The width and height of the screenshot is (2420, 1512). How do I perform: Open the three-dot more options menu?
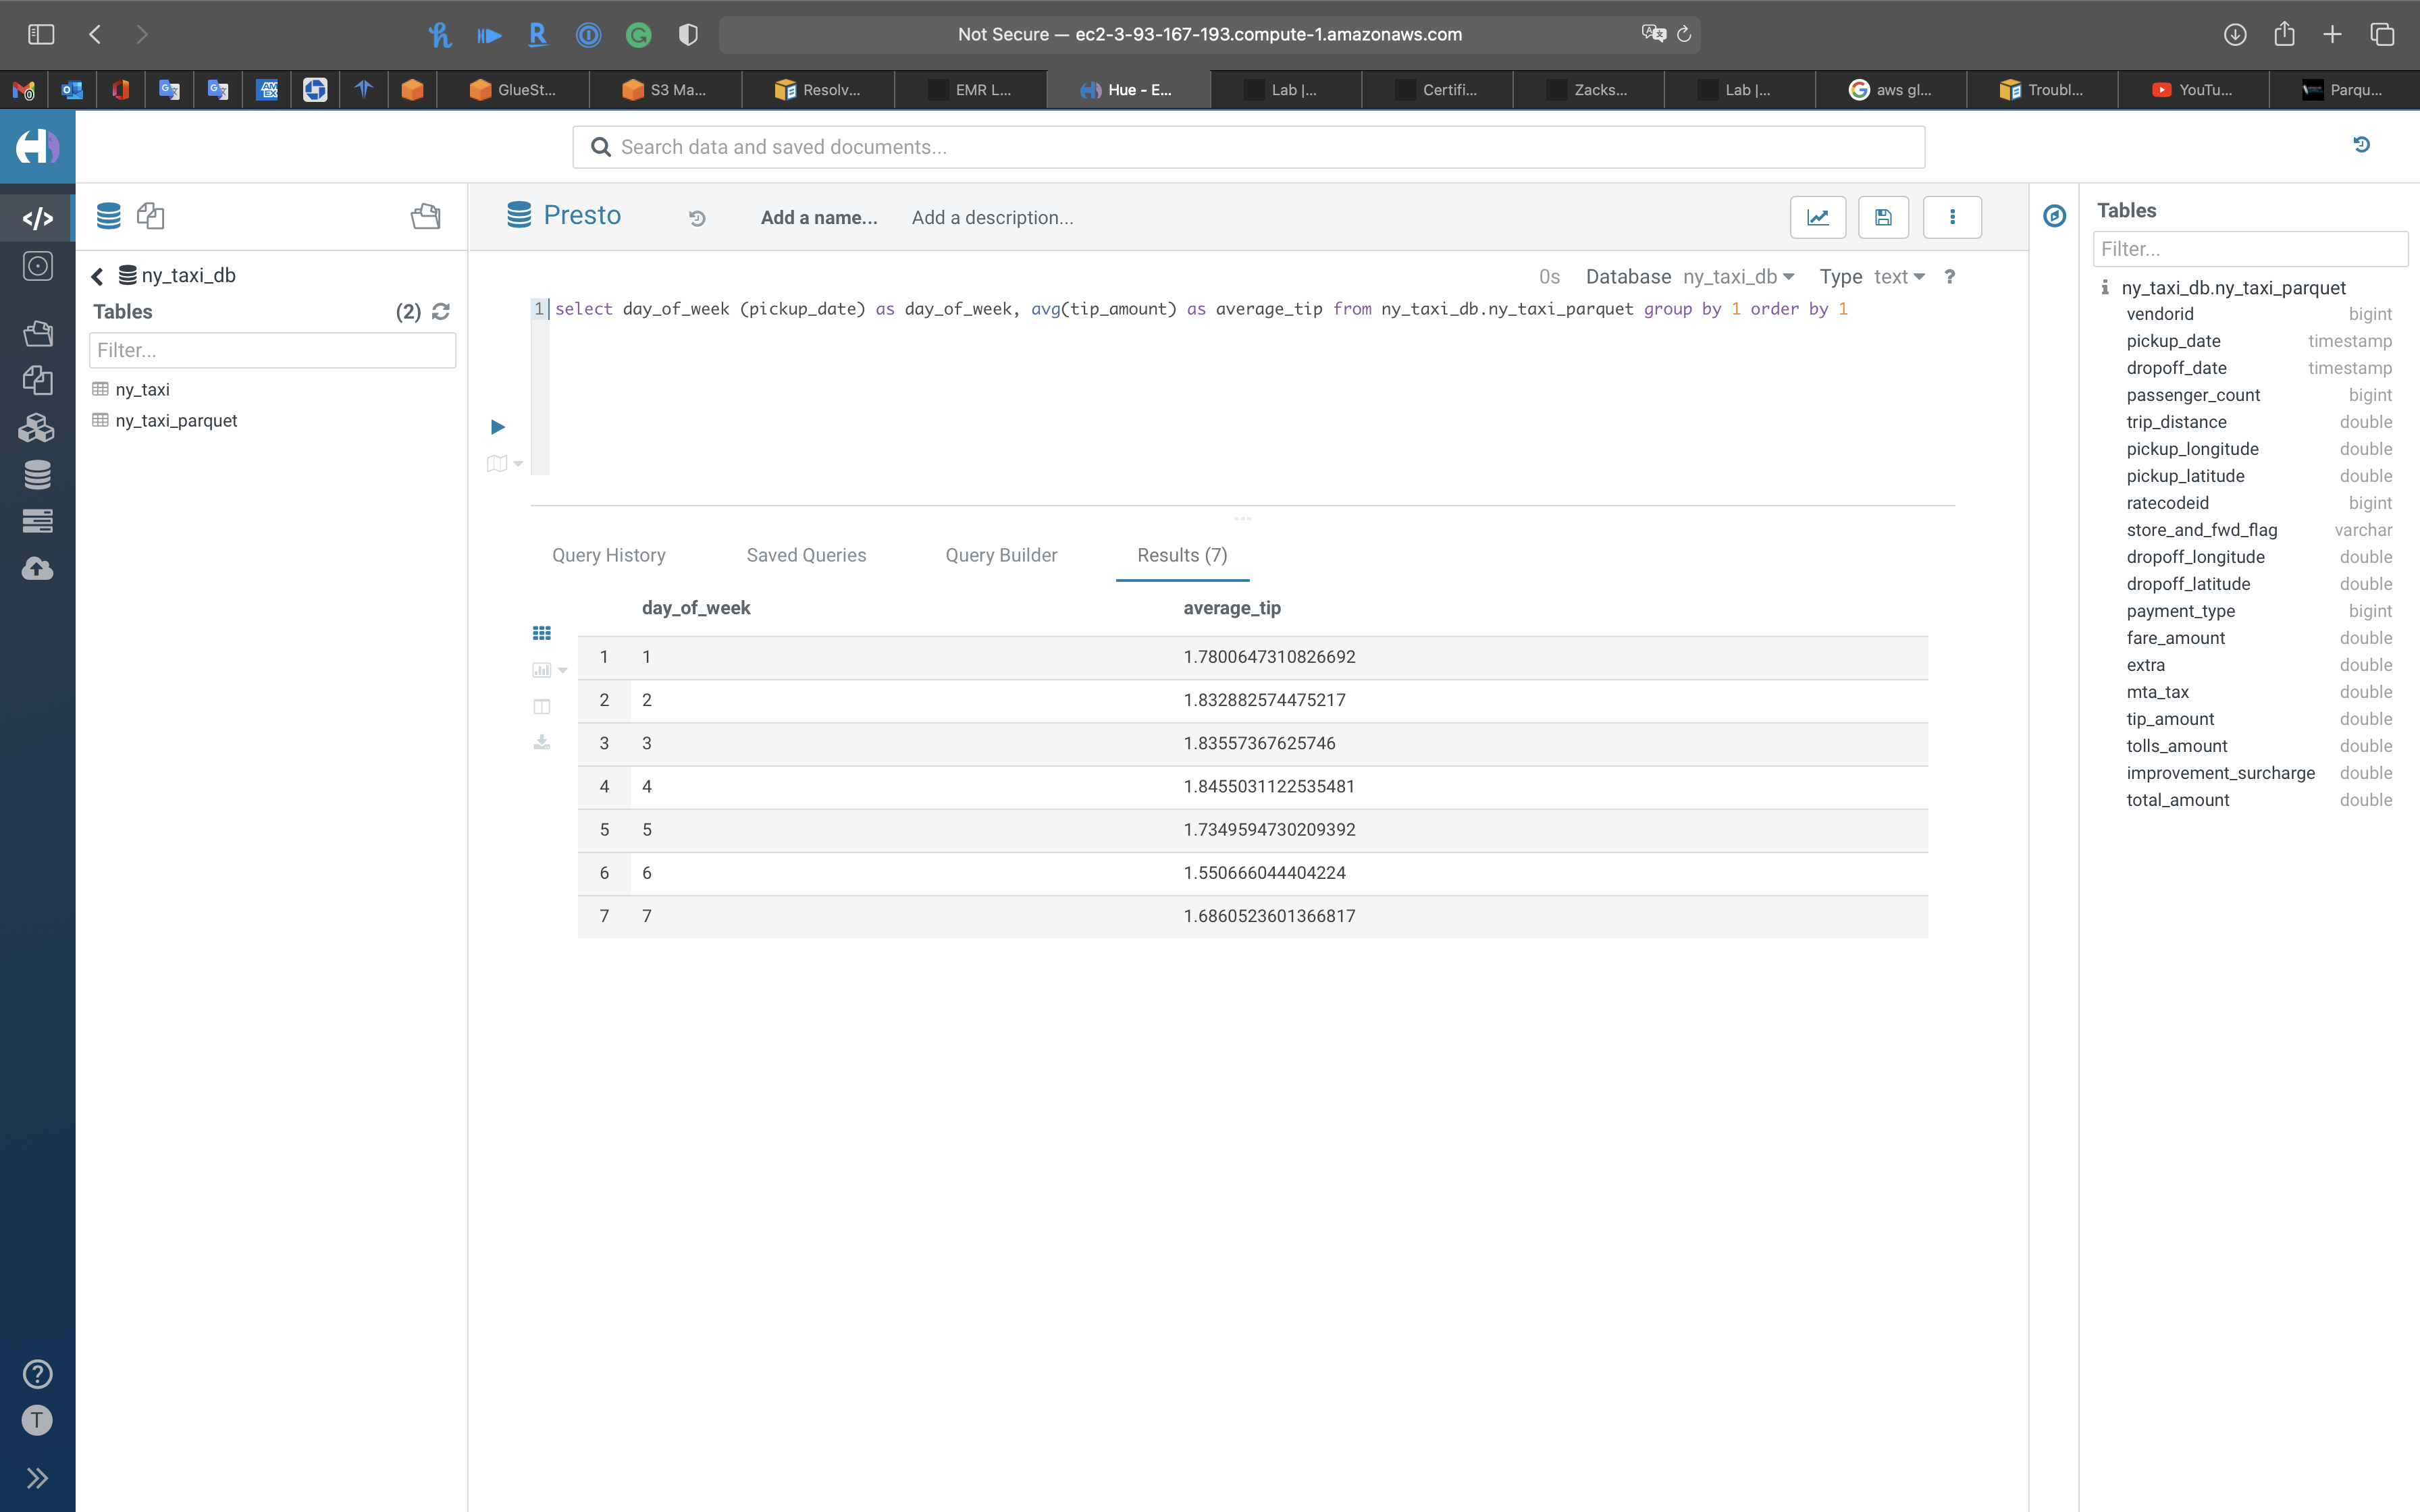click(1951, 217)
